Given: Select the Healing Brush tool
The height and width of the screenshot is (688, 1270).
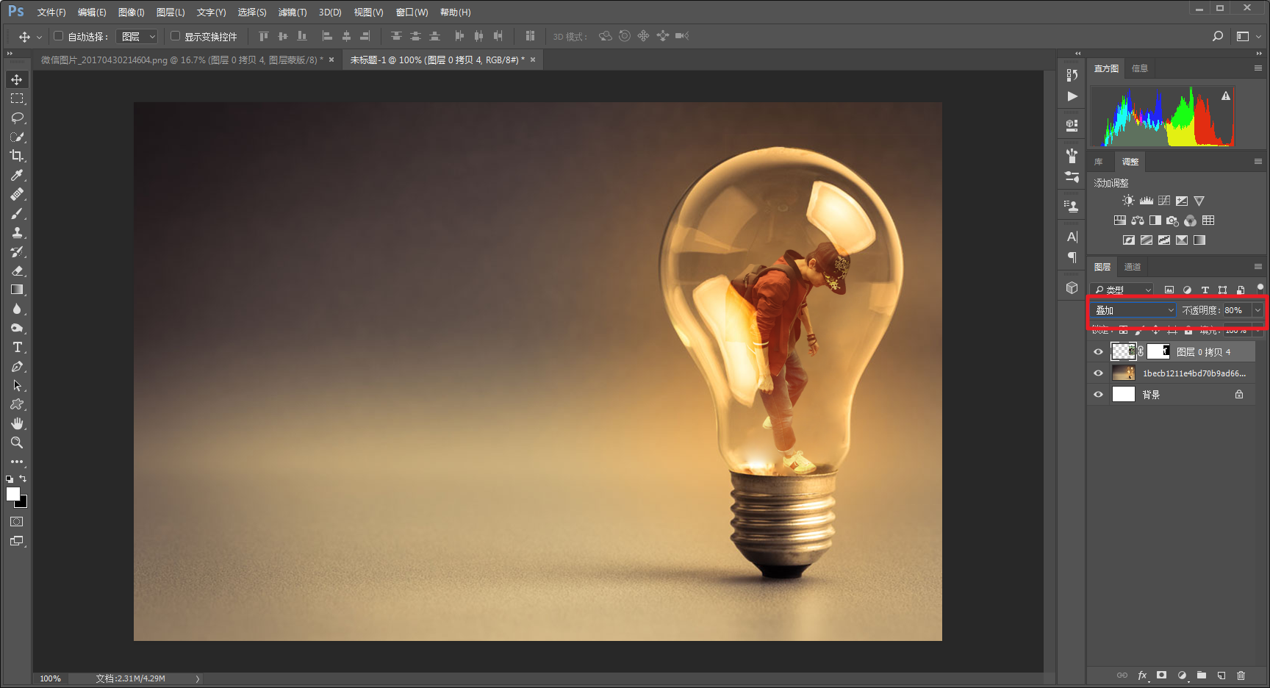Looking at the screenshot, I should [17, 194].
